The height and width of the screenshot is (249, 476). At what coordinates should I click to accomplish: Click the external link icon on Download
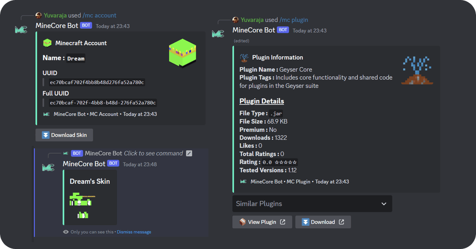[x=342, y=222]
